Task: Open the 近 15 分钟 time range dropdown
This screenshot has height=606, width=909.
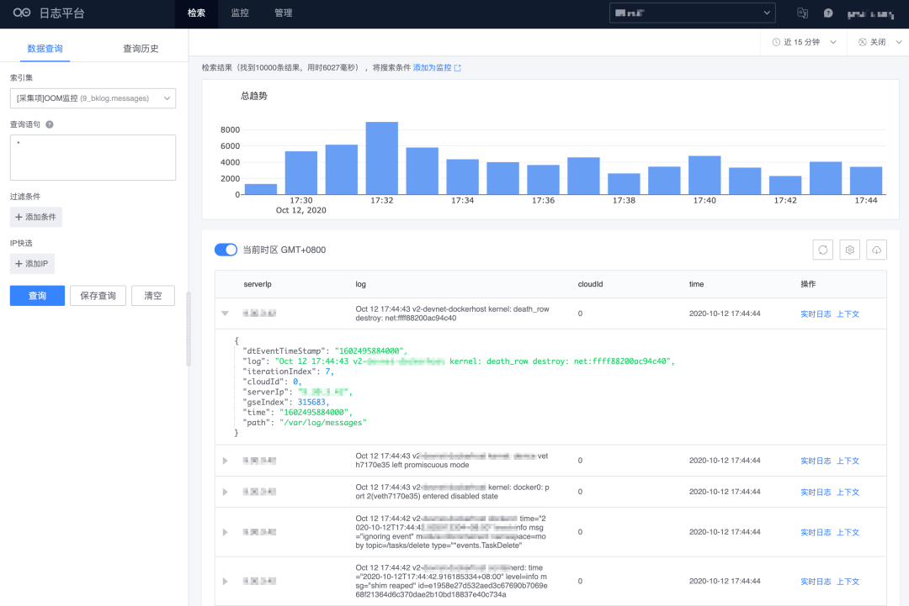Action: point(804,42)
